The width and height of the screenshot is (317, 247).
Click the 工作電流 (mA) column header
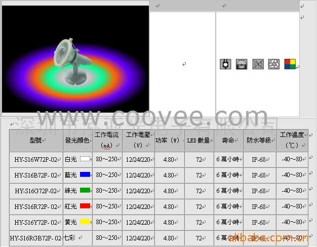[x=107, y=140]
